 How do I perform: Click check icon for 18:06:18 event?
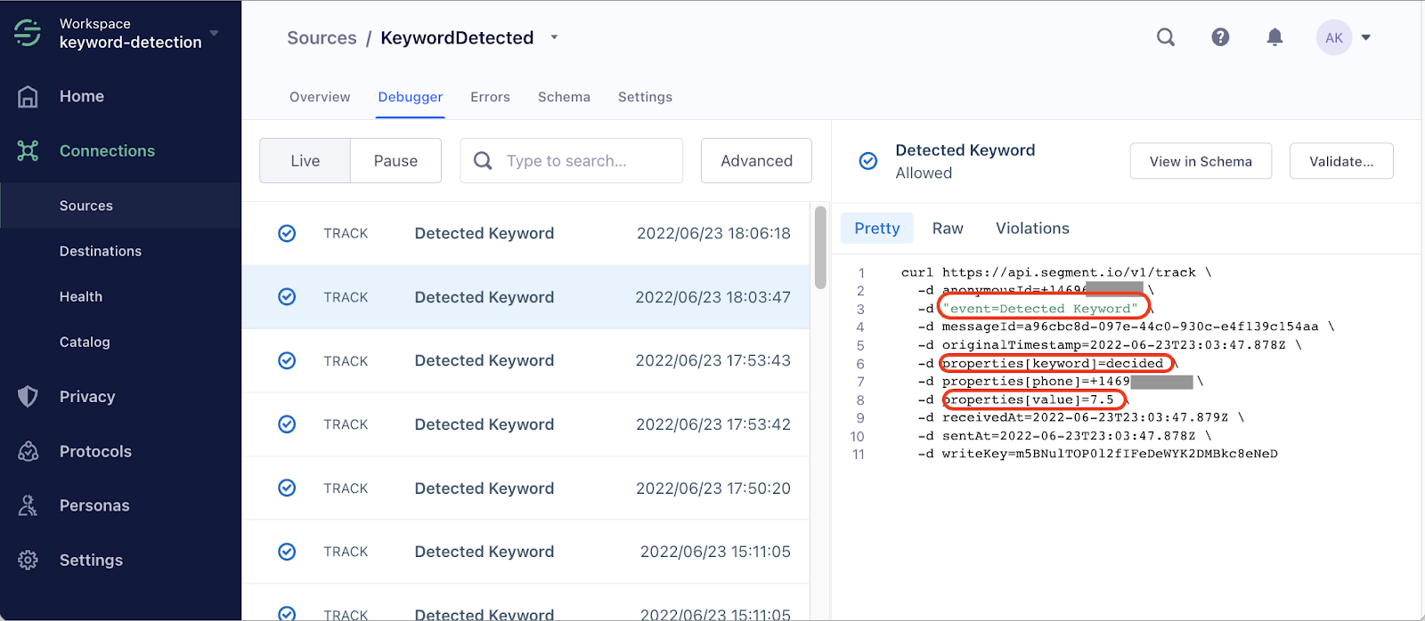click(x=287, y=233)
